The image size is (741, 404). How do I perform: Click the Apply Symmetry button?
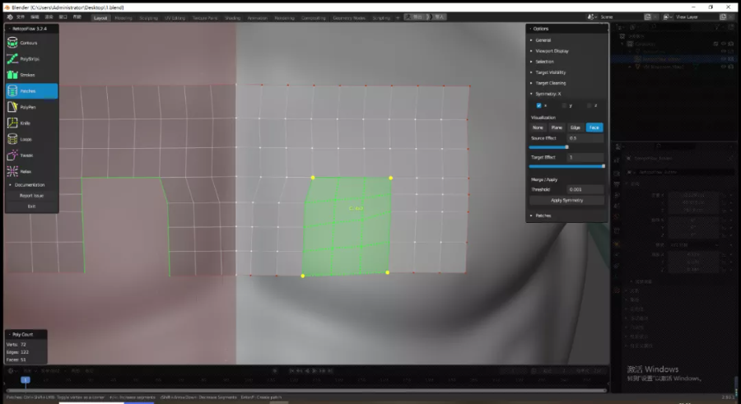(x=567, y=200)
